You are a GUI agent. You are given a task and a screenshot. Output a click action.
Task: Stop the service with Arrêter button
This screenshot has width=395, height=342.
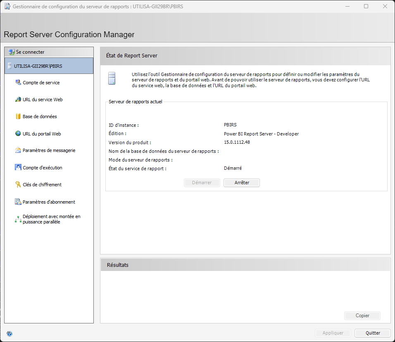(x=242, y=183)
